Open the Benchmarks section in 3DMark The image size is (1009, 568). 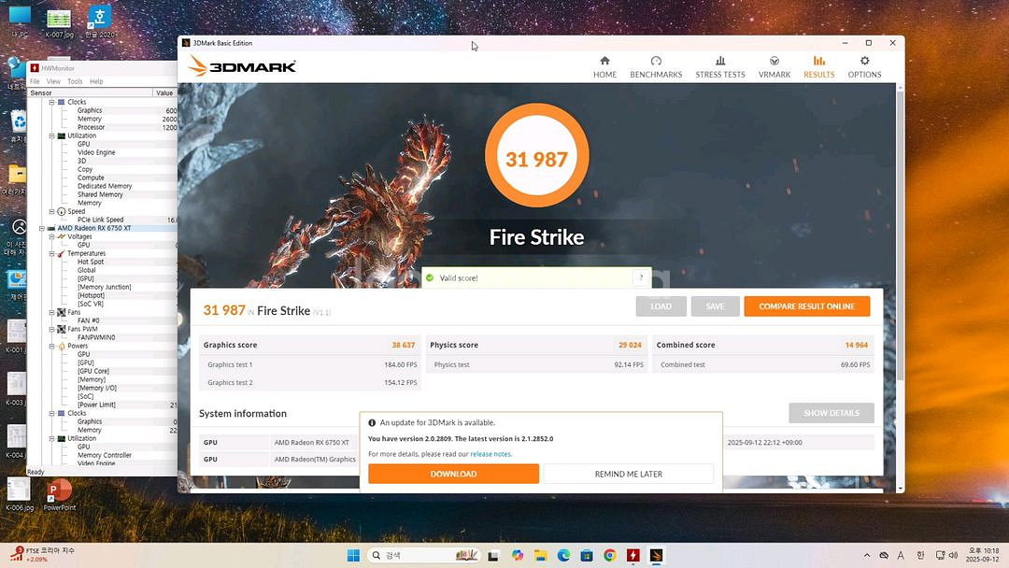(656, 67)
